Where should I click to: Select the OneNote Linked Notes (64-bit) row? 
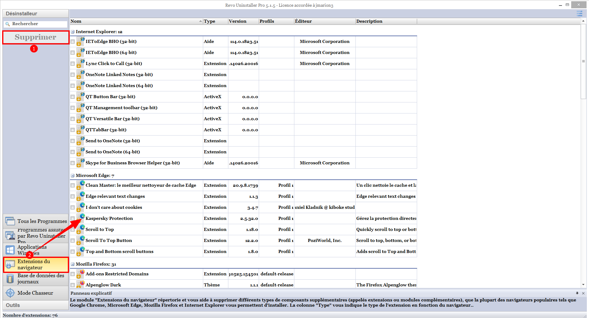coord(243,86)
